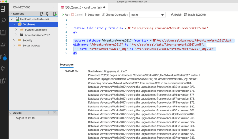Click Sign in to Azure link
The height and width of the screenshot is (139, 238).
(26, 118)
